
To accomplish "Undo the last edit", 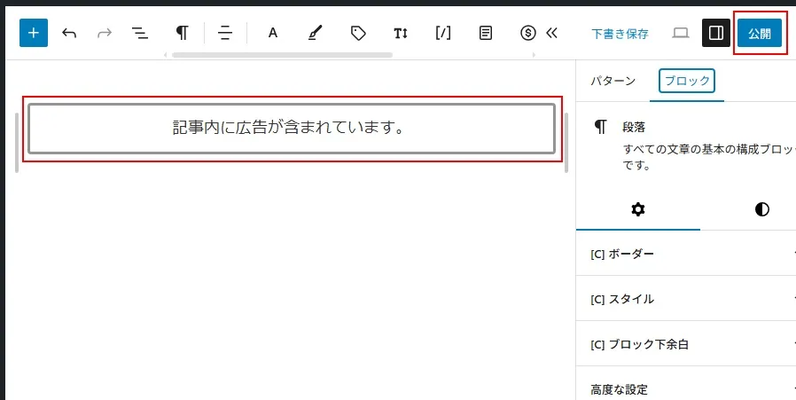I will pos(69,34).
